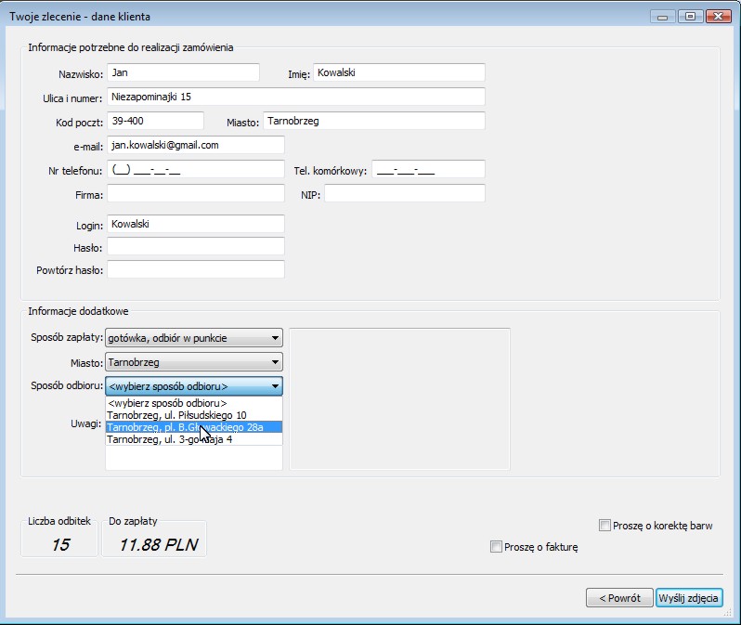Select Tarnobrzeg, ul. Piłsudskiego 10 option
The height and width of the screenshot is (625, 741).
pyautogui.click(x=193, y=415)
